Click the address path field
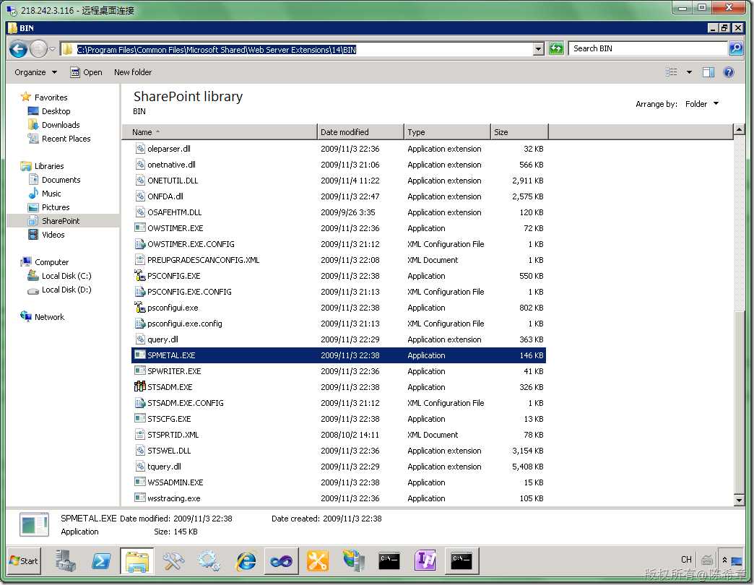754x585 pixels. (297, 49)
